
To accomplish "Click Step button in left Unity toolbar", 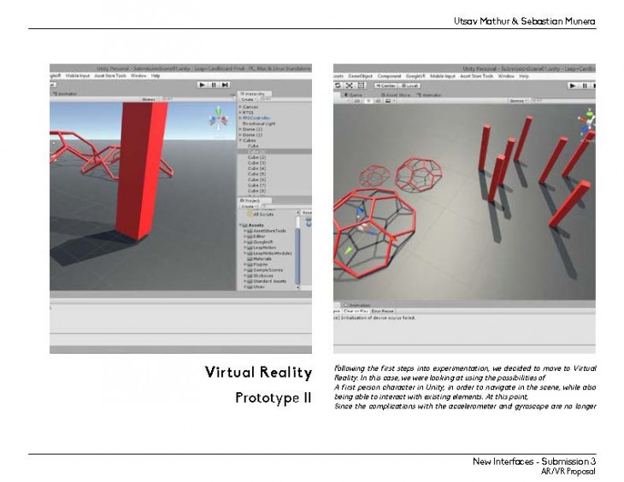I will tap(224, 85).
